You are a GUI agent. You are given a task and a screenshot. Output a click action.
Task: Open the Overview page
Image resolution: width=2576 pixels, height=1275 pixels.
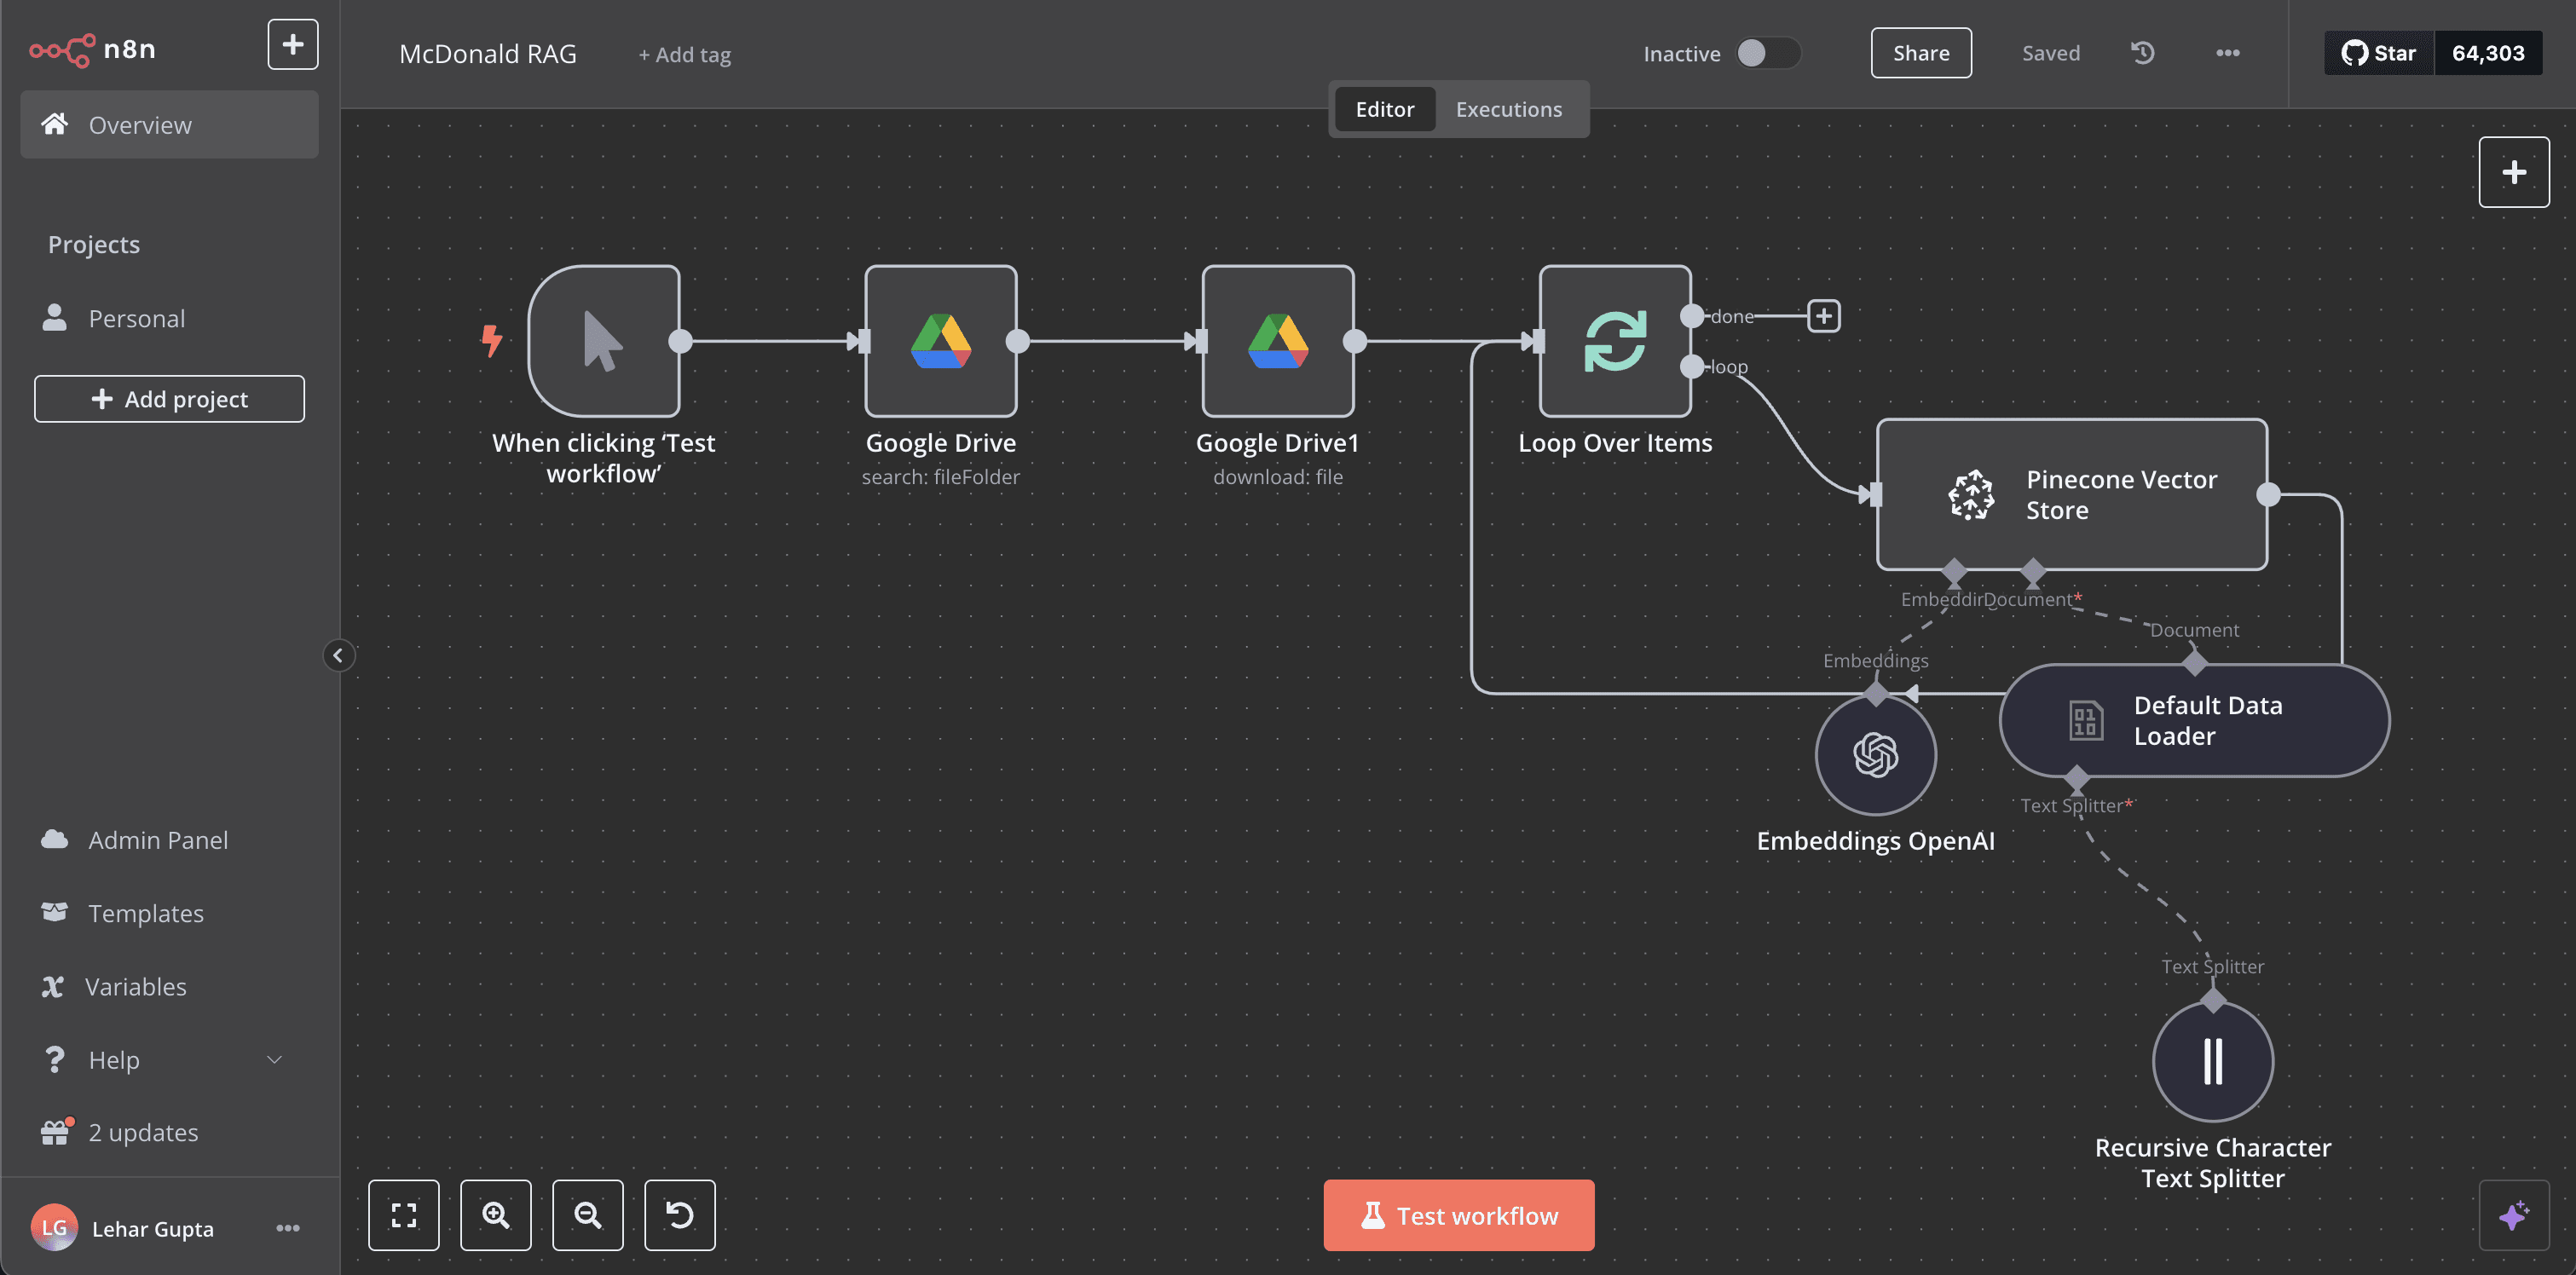169,125
